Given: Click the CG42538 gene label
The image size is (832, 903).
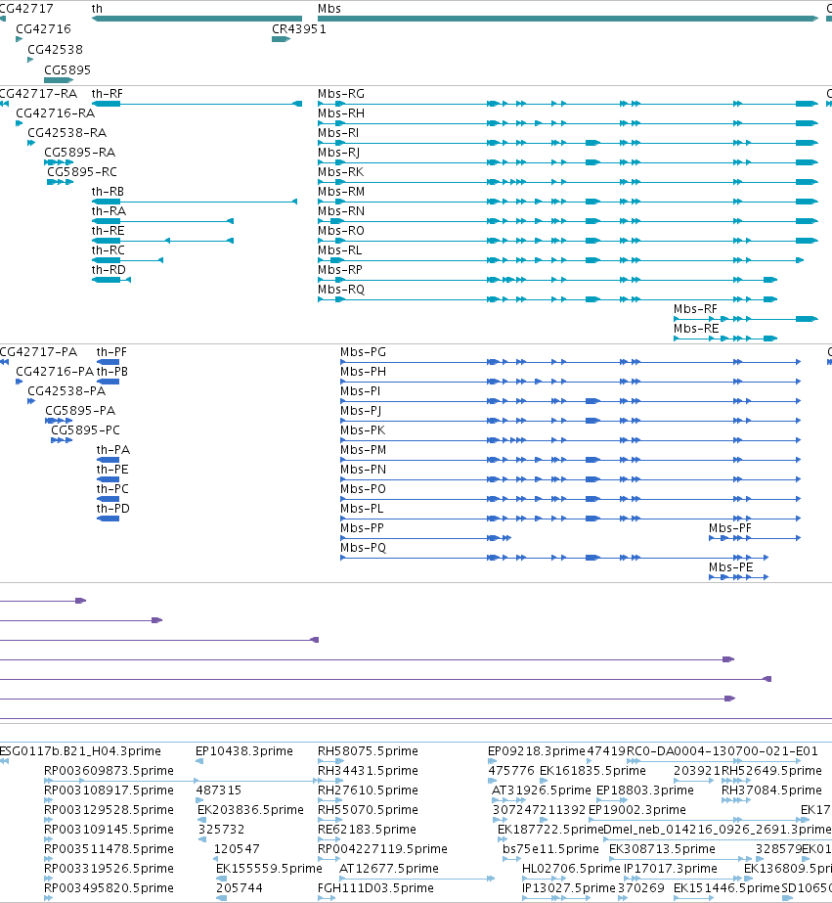Looking at the screenshot, I should [x=55, y=50].
